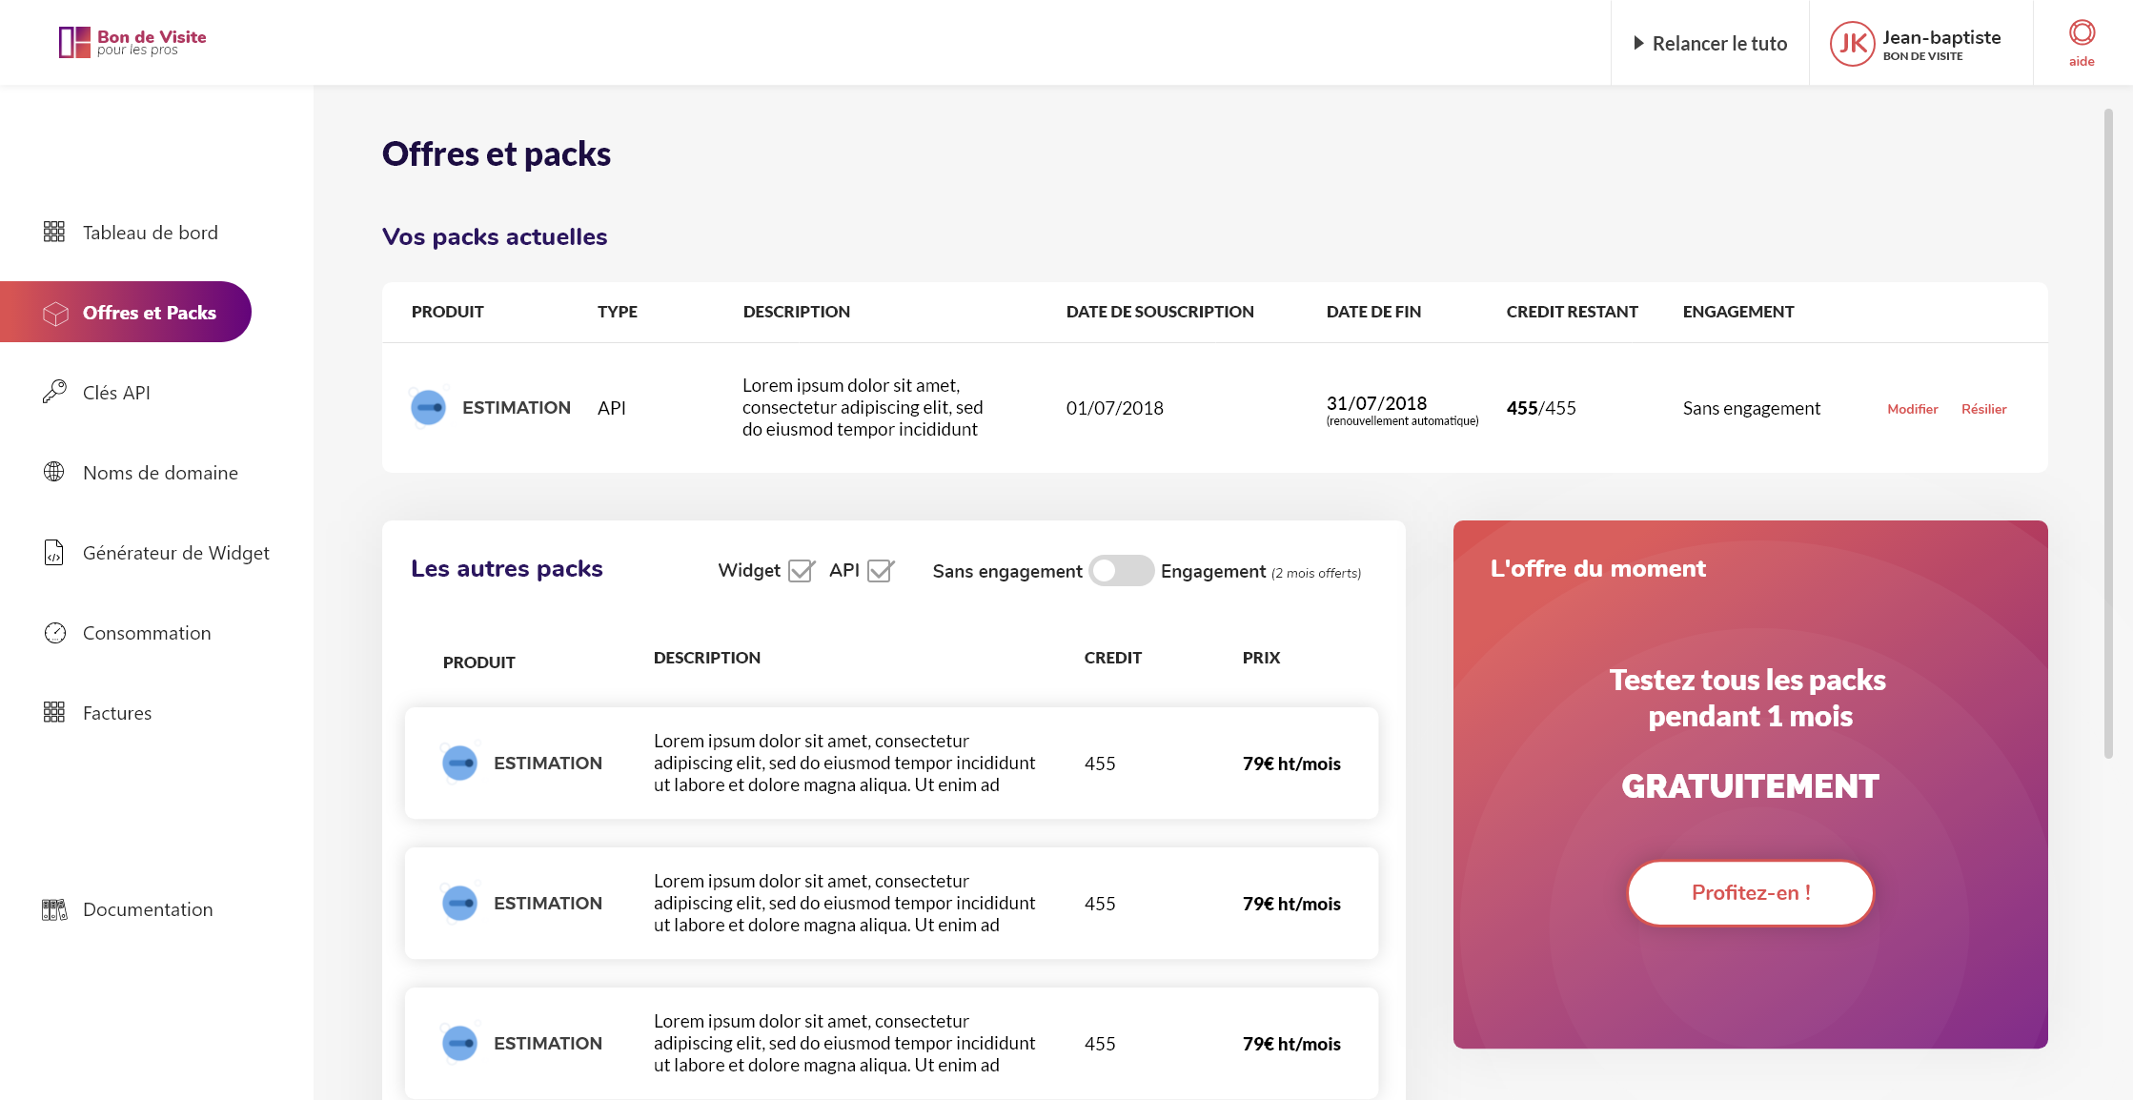2133x1100 pixels.
Task: Click the Bon de Visite logo
Action: [132, 42]
